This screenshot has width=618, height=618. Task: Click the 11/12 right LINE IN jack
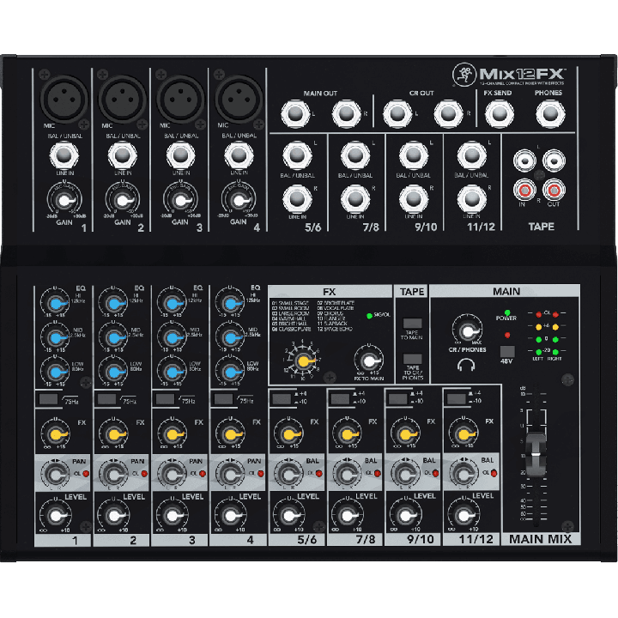(471, 199)
